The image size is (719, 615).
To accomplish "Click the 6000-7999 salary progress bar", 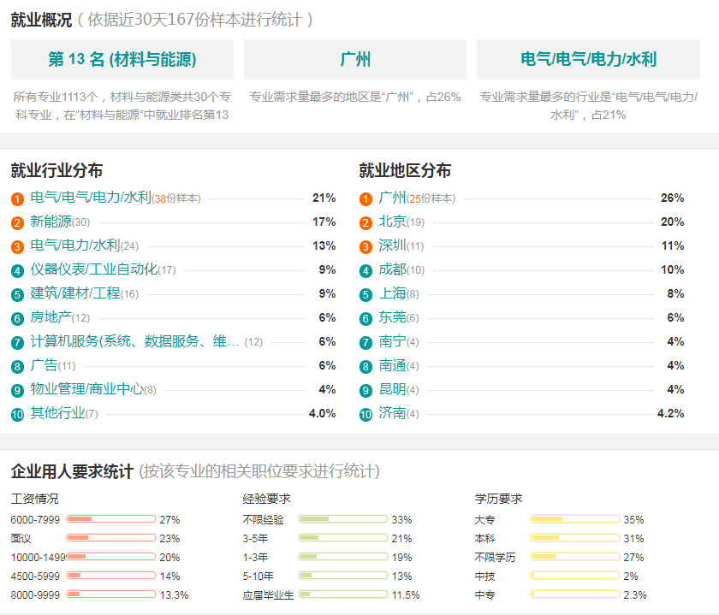I will tap(111, 518).
